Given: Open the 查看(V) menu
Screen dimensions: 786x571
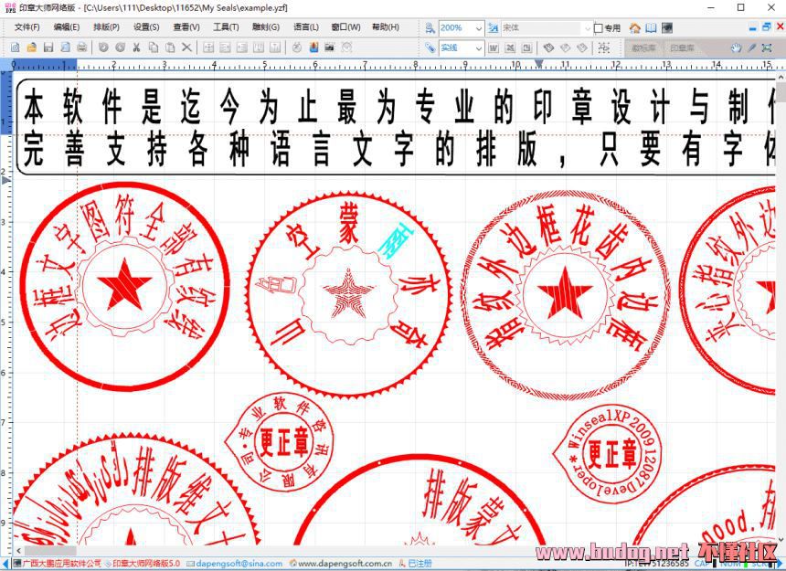Looking at the screenshot, I should pyautogui.click(x=186, y=27).
